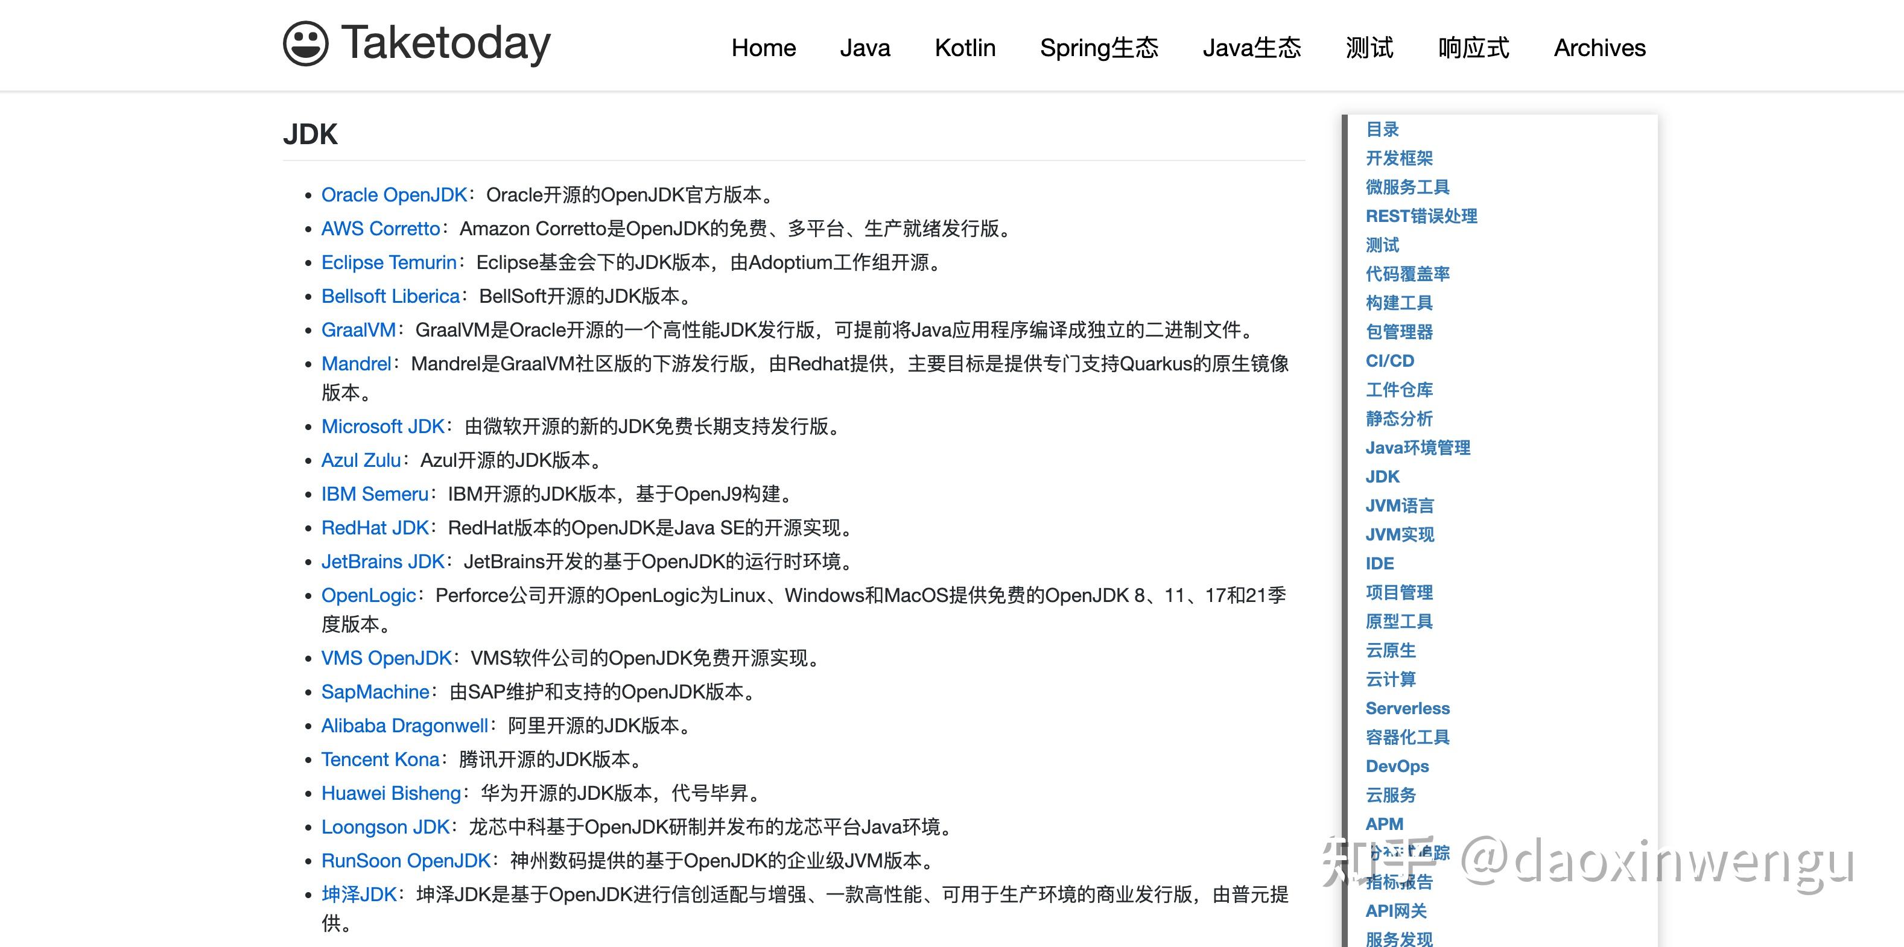This screenshot has height=947, width=1904.
Task: Open the GraalVM link
Action: coord(358,330)
